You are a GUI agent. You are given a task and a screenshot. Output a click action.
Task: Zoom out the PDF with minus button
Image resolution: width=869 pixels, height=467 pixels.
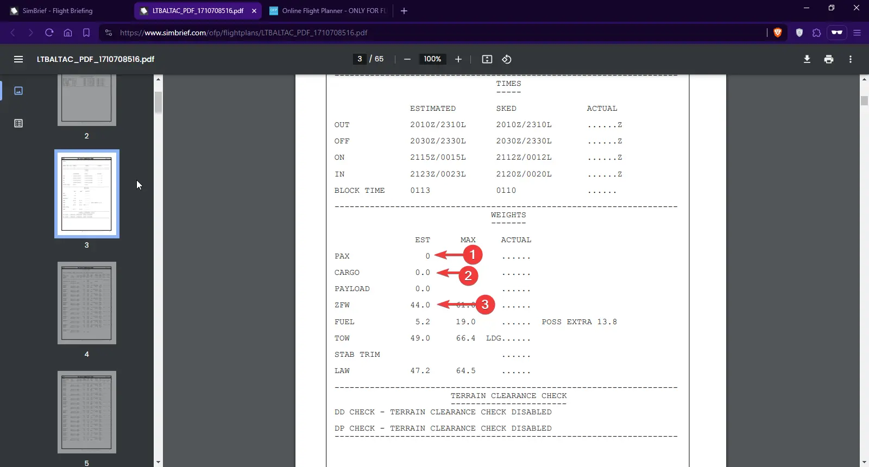pyautogui.click(x=407, y=59)
